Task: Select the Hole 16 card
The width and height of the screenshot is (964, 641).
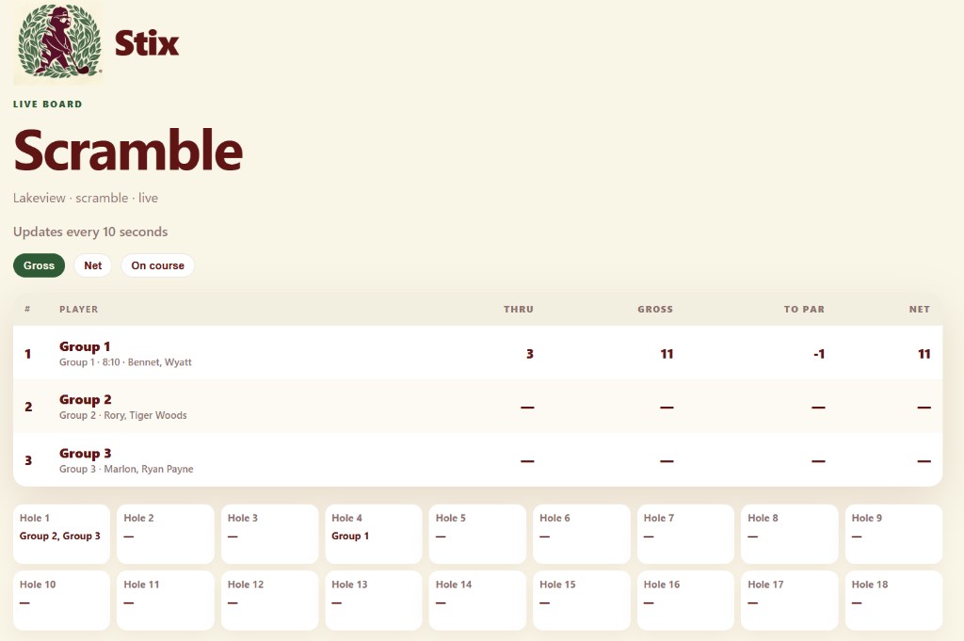Action: [685, 601]
